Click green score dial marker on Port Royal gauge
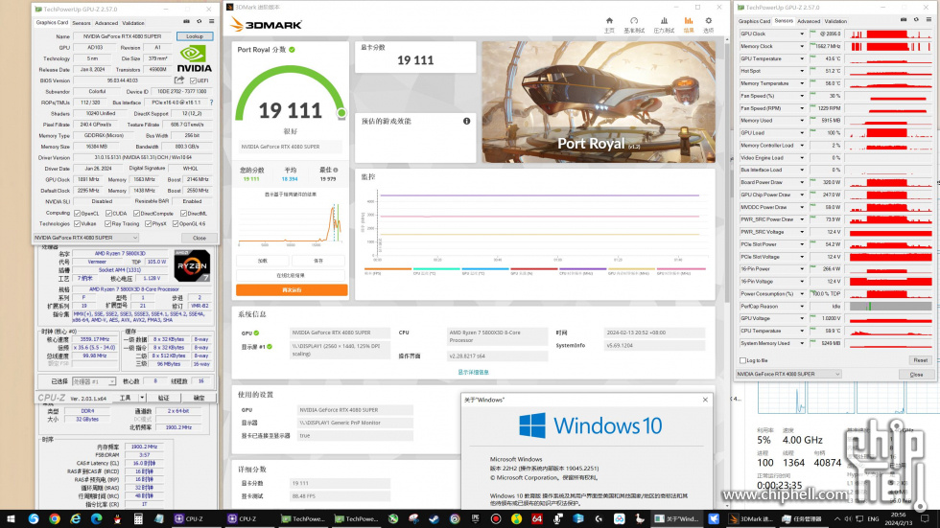 (x=341, y=112)
